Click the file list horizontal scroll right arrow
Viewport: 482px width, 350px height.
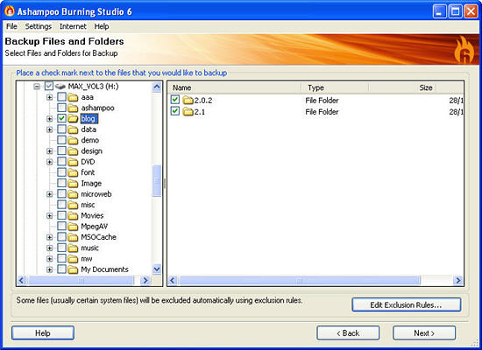tap(458, 280)
